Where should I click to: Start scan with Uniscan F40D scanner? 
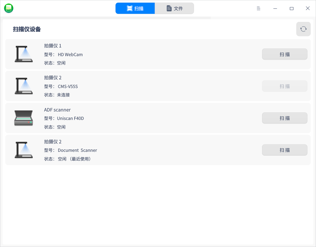[x=285, y=118]
